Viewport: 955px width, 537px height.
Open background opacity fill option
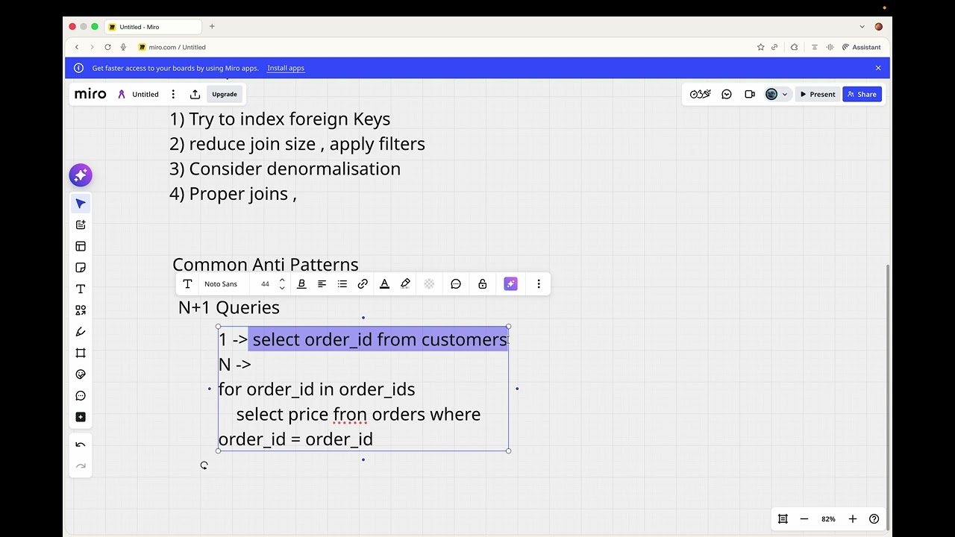[x=429, y=284]
